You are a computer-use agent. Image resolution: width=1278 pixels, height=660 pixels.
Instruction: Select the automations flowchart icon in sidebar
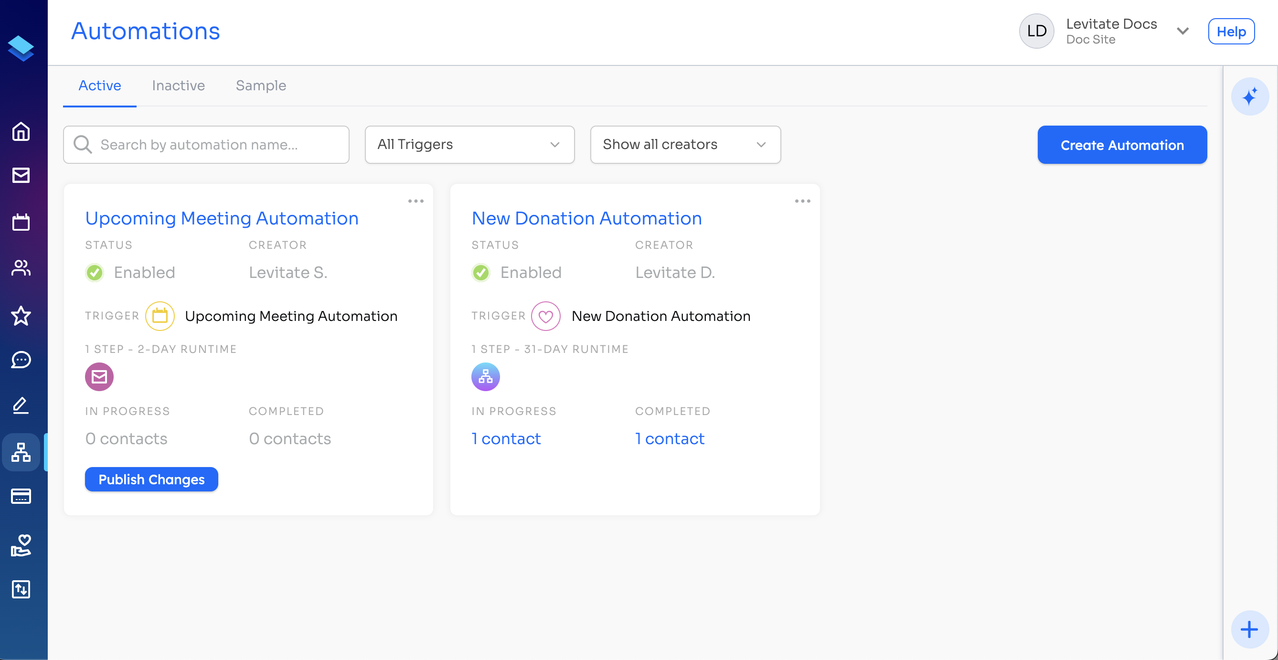pos(21,452)
